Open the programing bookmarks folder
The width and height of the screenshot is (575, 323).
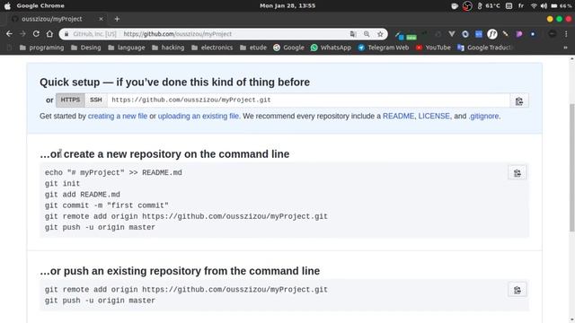pos(42,48)
